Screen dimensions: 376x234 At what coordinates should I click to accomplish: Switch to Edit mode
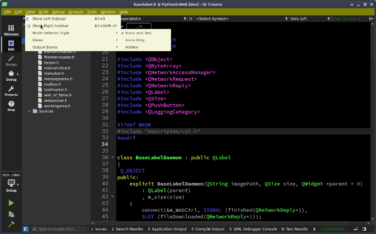(11, 45)
